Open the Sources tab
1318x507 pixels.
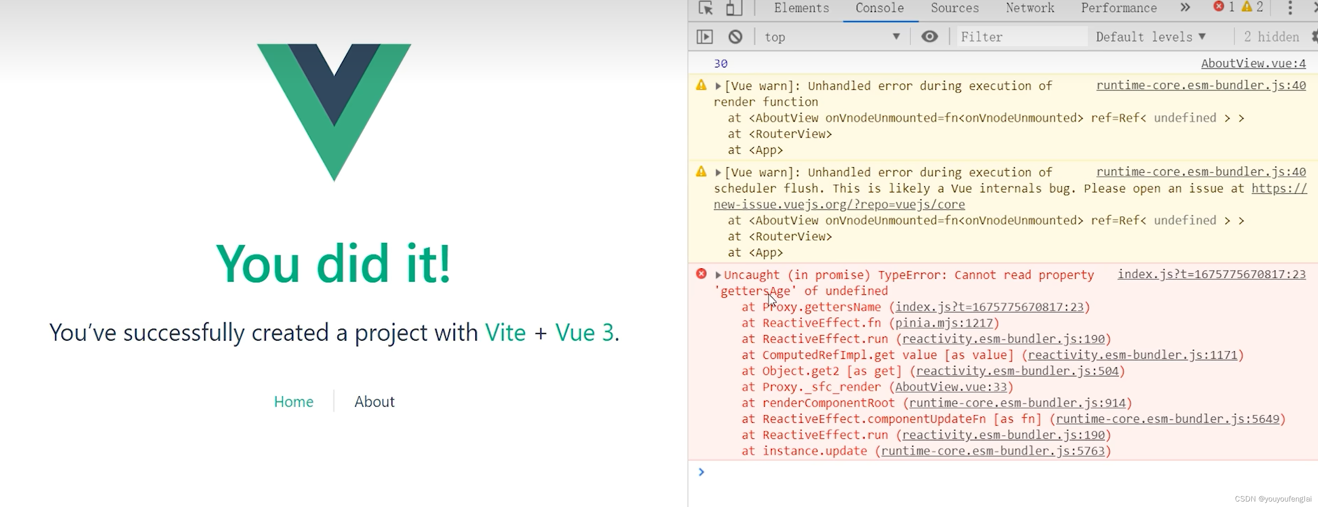coord(955,8)
